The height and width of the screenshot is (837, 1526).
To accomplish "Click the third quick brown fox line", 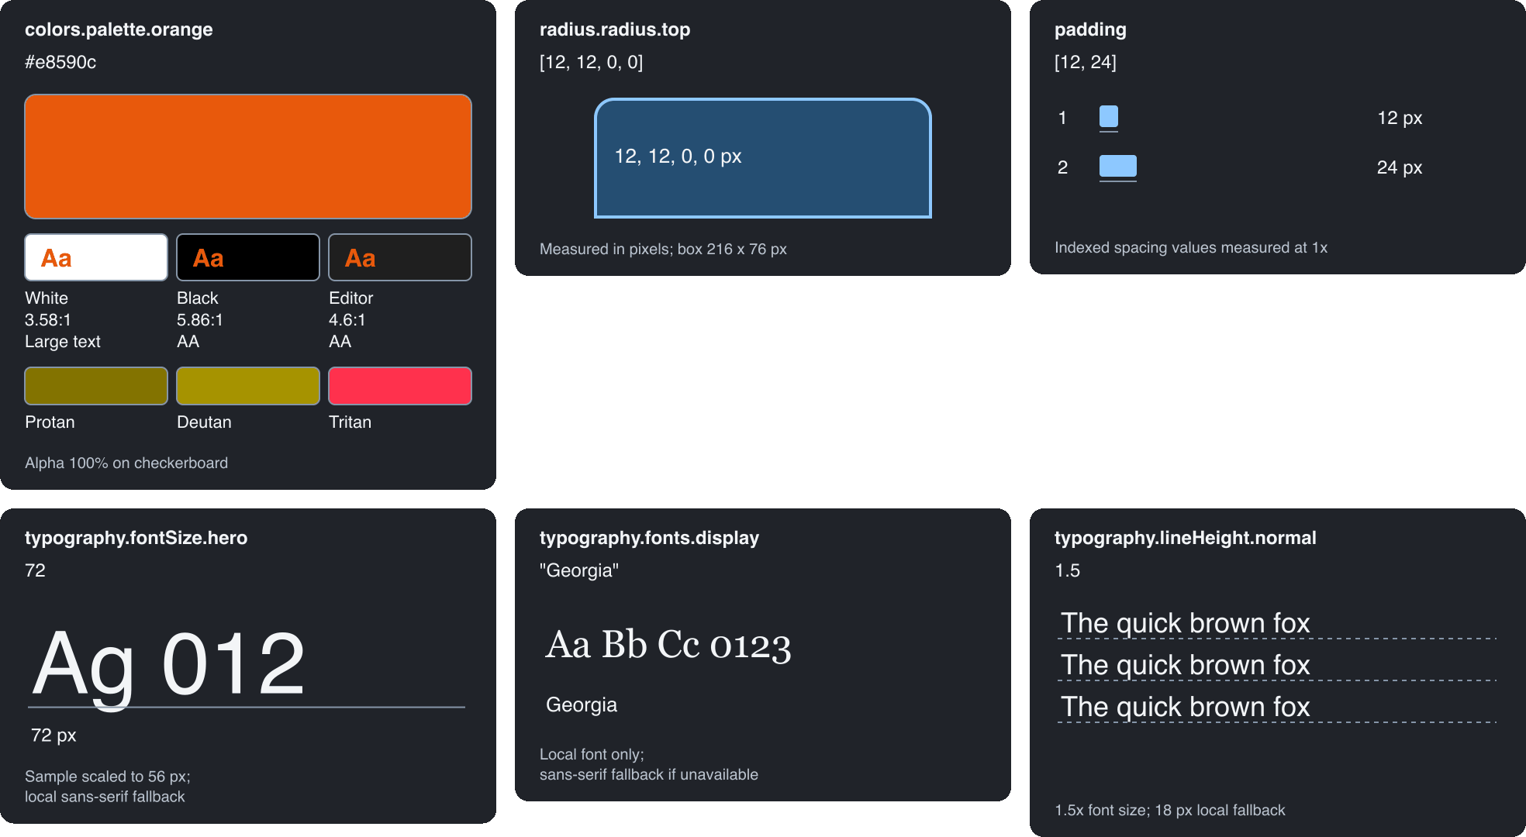I will (x=1185, y=707).
